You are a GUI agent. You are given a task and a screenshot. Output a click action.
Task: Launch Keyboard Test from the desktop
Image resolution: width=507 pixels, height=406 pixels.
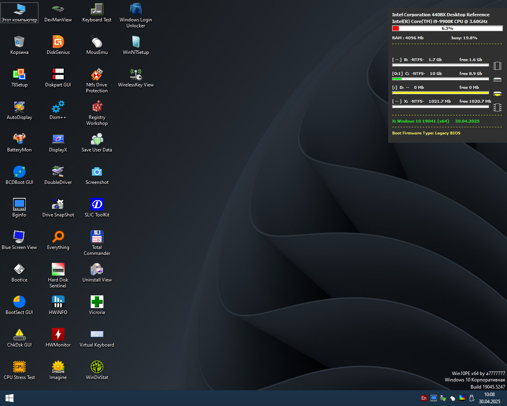coord(97,13)
